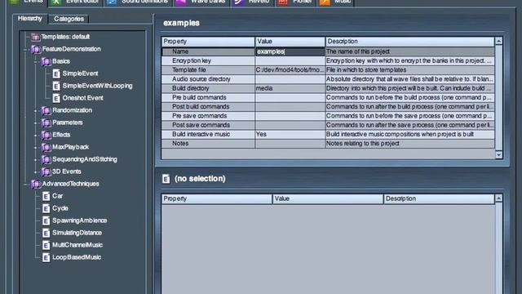Viewport: 522px width, 294px height.
Task: Click the Build interactive music value Yes
Action: [290, 134]
